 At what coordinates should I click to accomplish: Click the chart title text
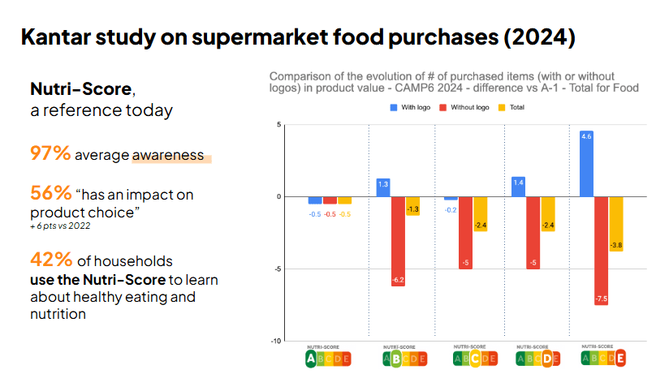(454, 81)
